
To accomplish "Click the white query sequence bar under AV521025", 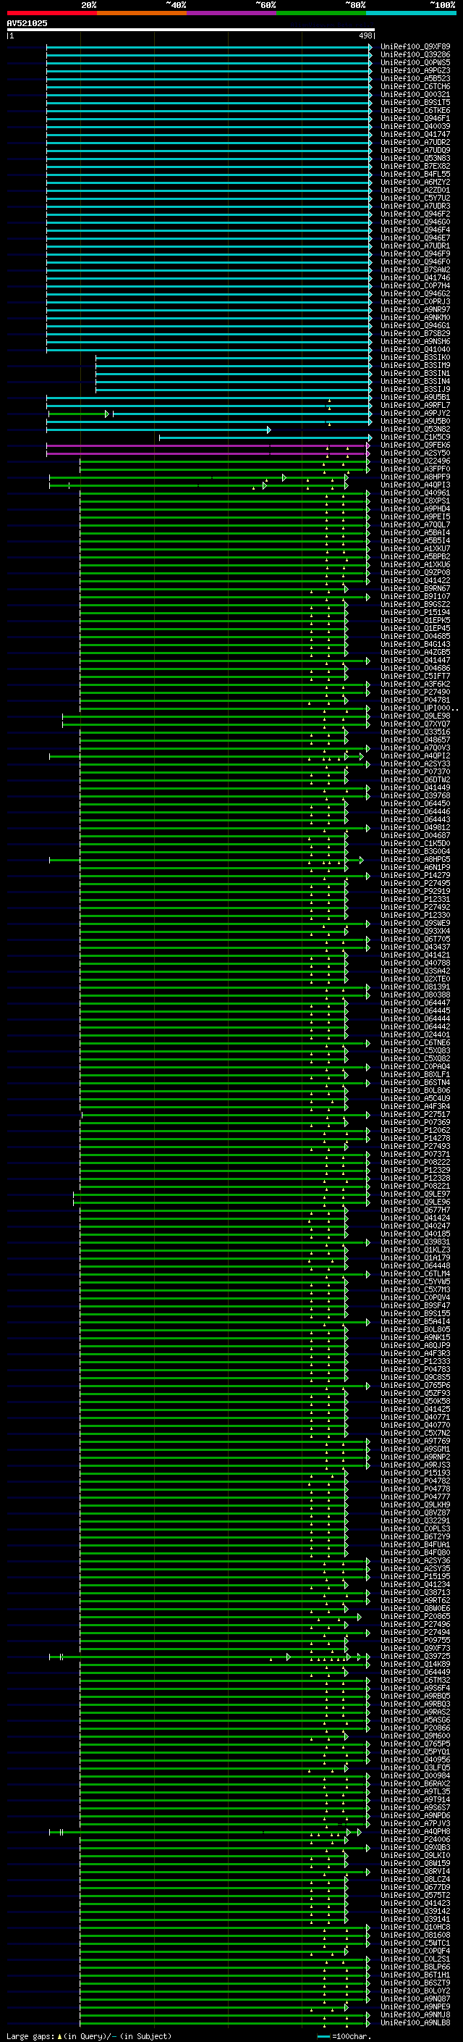I will click(x=191, y=29).
